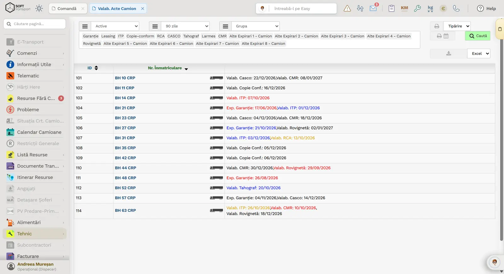Toggle the CASCO filter tag

pos(174,36)
